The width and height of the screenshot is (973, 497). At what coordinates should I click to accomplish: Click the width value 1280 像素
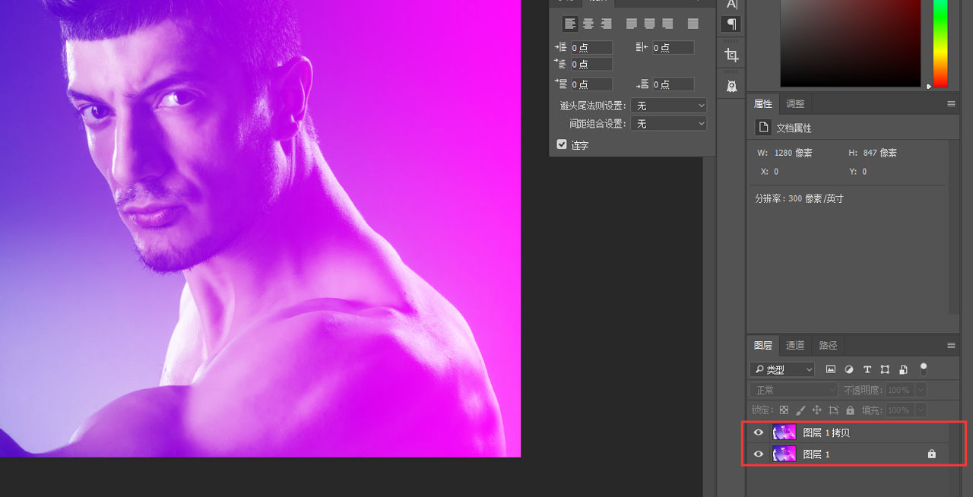point(794,153)
